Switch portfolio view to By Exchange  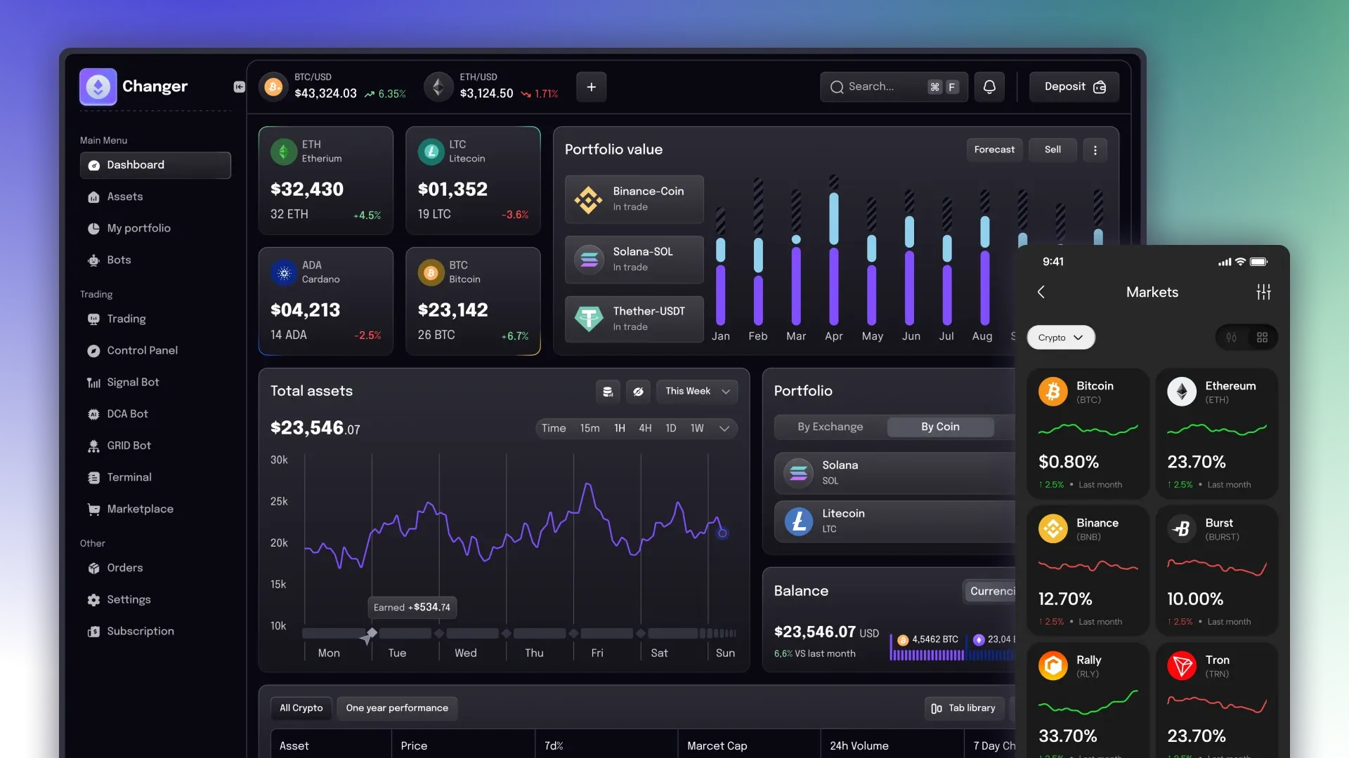coord(830,427)
